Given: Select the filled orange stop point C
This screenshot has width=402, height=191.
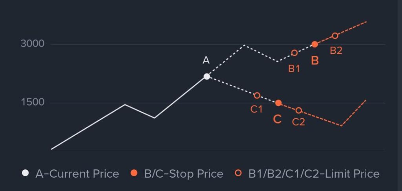Looking at the screenshot, I should point(278,103).
